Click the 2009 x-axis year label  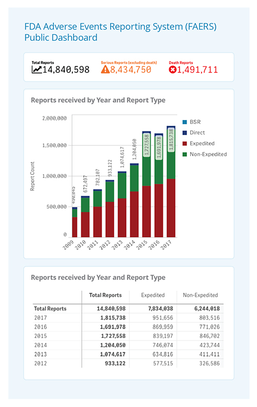(68, 245)
